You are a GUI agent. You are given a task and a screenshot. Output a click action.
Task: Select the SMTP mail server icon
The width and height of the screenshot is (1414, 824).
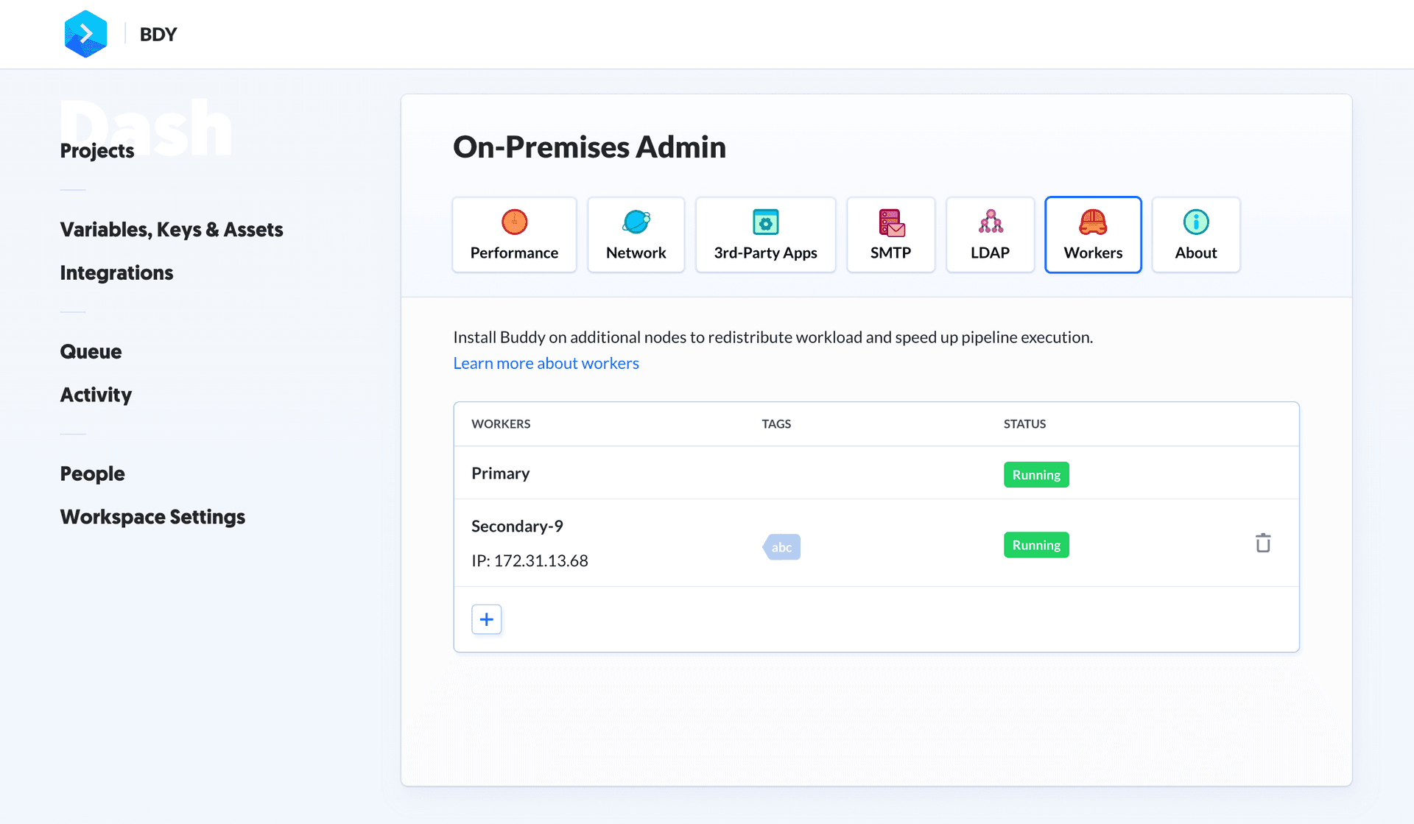(x=890, y=222)
